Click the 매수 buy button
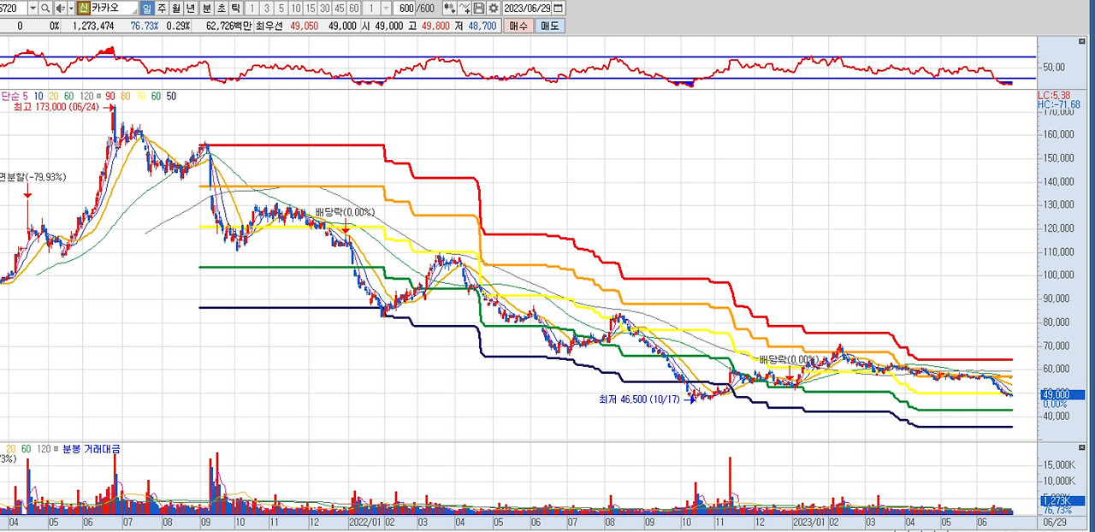This screenshot has width=1095, height=532. click(519, 26)
